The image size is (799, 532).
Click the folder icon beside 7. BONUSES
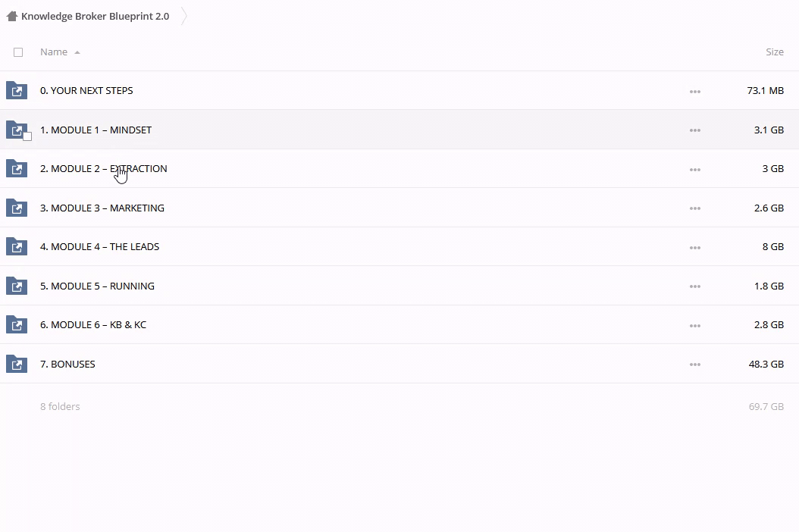(17, 365)
